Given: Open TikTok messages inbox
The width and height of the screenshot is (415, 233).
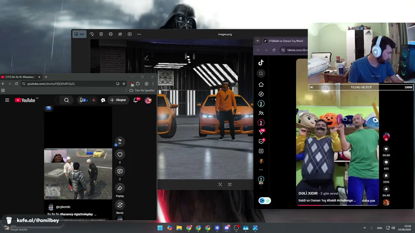Looking at the screenshot, I should pyautogui.click(x=261, y=141).
